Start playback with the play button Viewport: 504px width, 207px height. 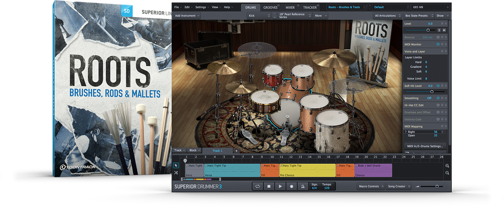[280, 186]
